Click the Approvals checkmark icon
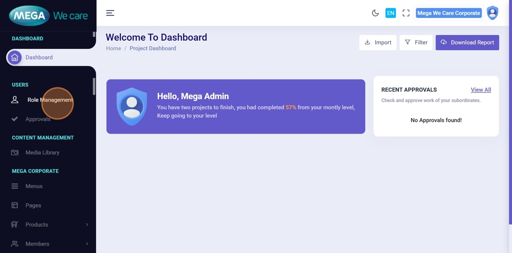Image resolution: width=512 pixels, height=253 pixels. (15, 119)
